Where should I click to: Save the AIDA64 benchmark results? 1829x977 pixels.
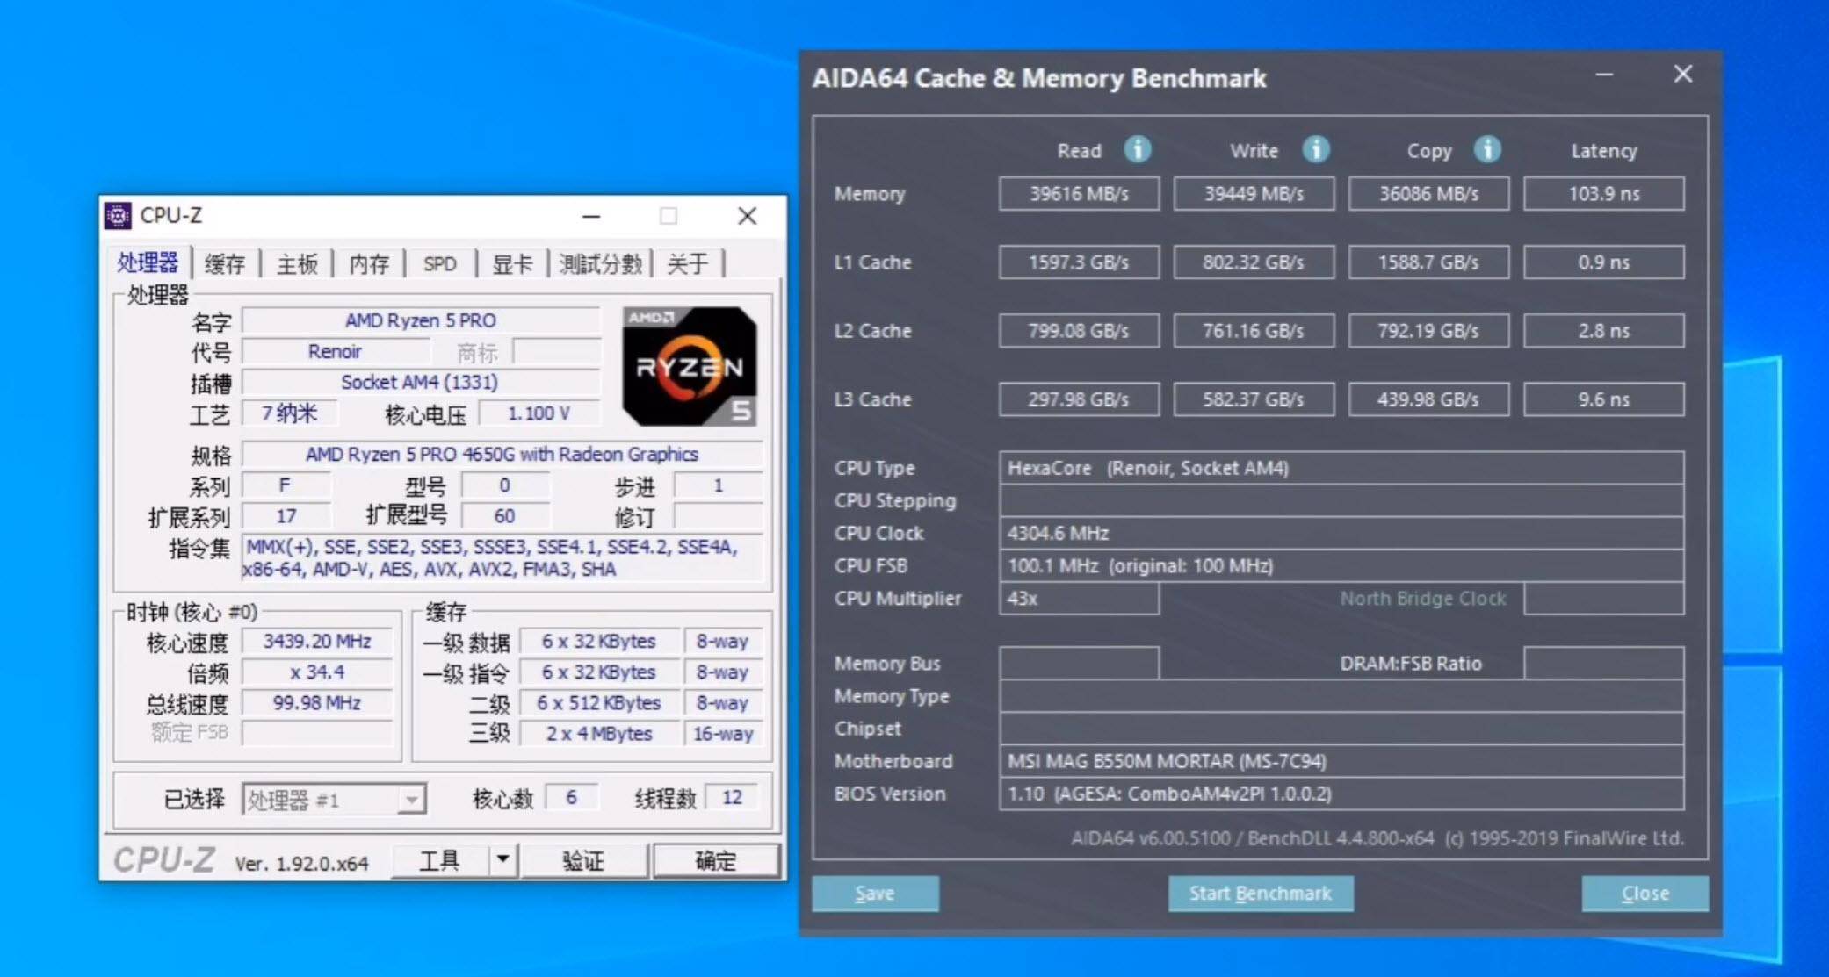[875, 893]
